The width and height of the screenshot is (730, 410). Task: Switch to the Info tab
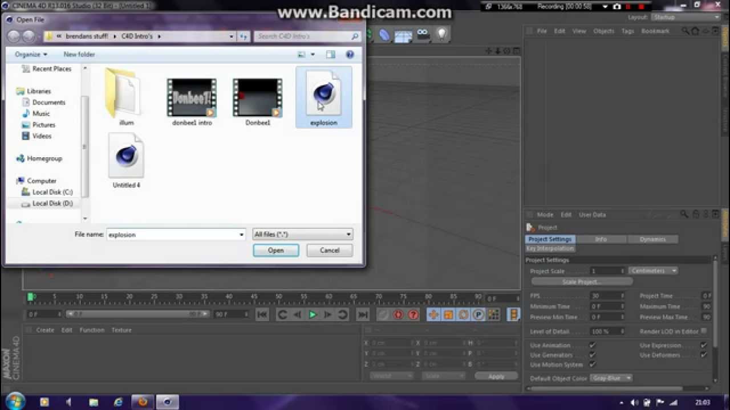click(x=601, y=240)
